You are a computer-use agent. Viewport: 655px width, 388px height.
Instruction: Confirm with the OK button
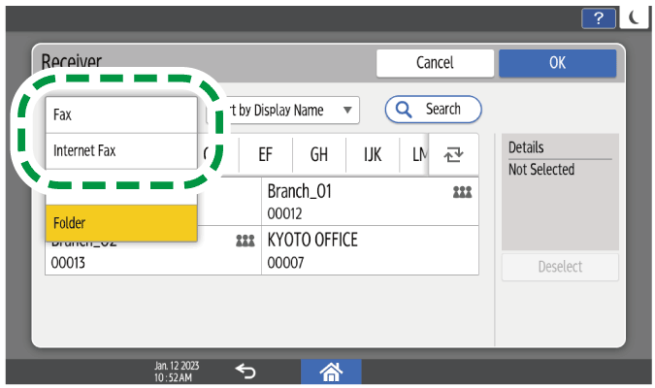click(x=557, y=63)
